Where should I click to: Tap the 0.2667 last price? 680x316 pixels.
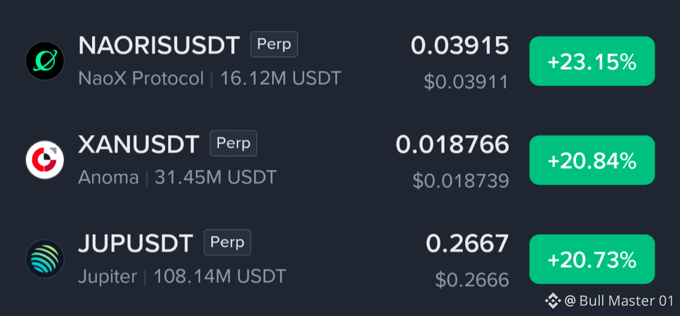pos(467,243)
